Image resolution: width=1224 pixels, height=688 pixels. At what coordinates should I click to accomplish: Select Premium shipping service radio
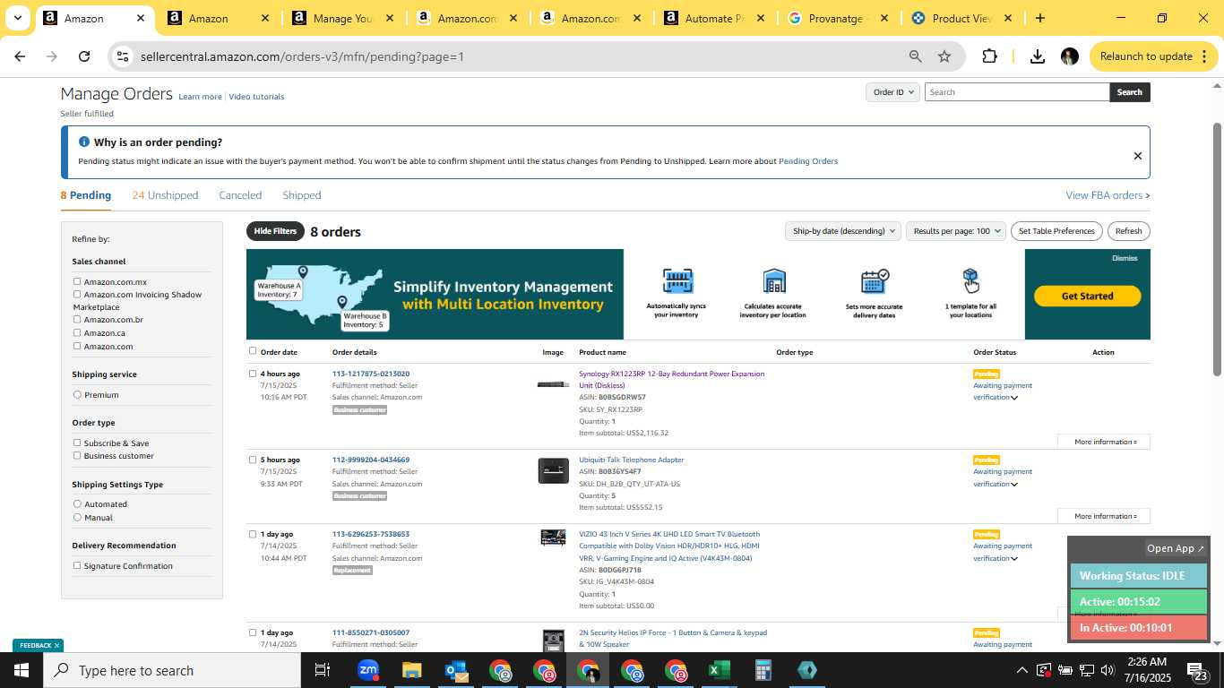point(77,394)
